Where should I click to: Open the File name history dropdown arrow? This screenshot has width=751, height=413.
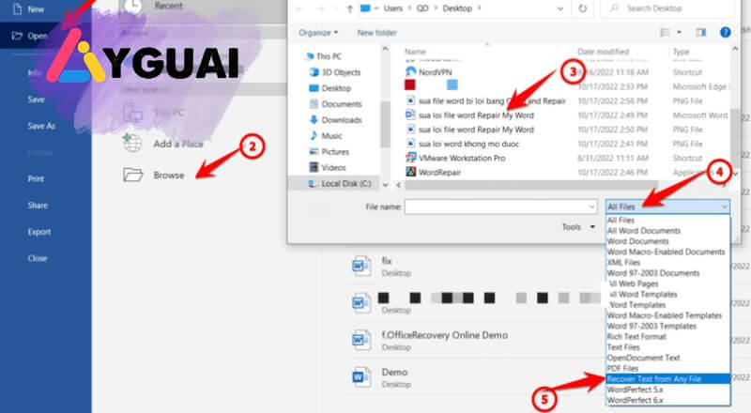(x=591, y=207)
